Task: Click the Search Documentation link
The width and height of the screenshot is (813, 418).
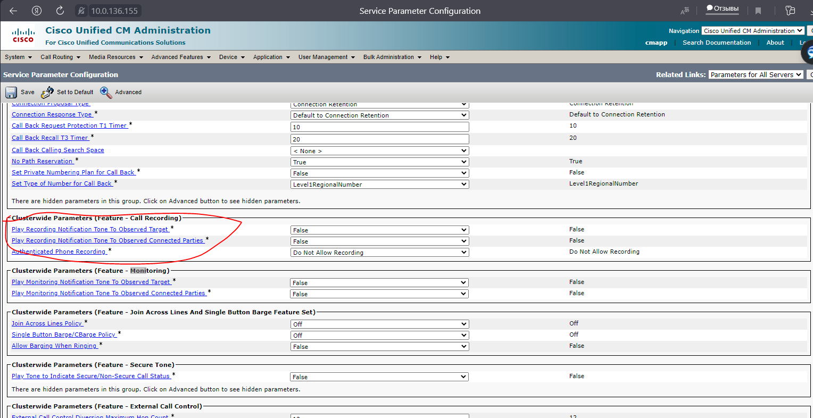Action: click(717, 43)
